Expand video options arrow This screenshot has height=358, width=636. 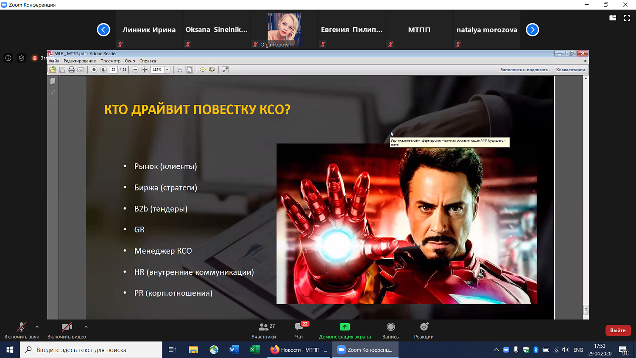86,327
